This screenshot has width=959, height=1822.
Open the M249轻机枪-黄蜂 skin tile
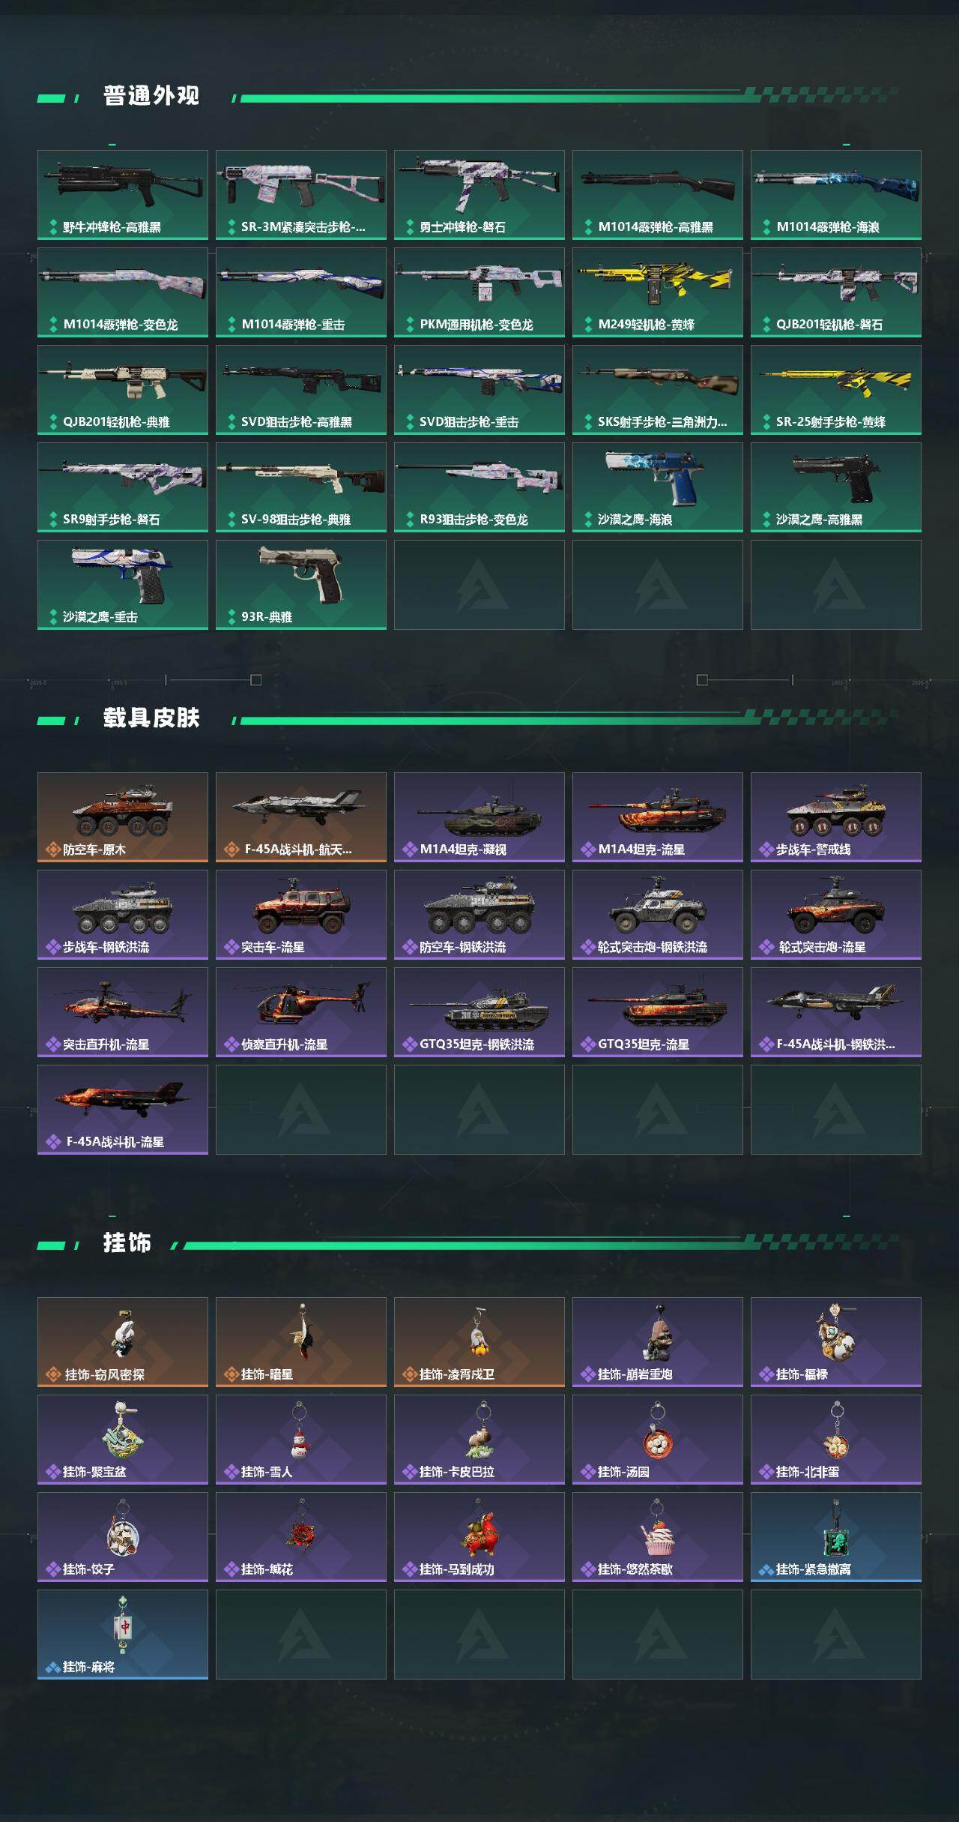pos(658,292)
